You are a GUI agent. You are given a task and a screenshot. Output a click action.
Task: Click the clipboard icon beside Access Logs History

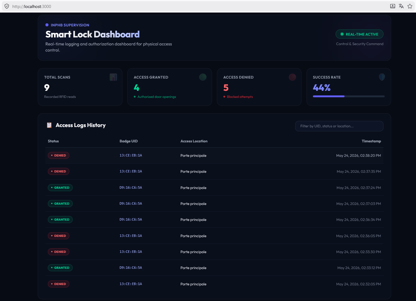(49, 125)
